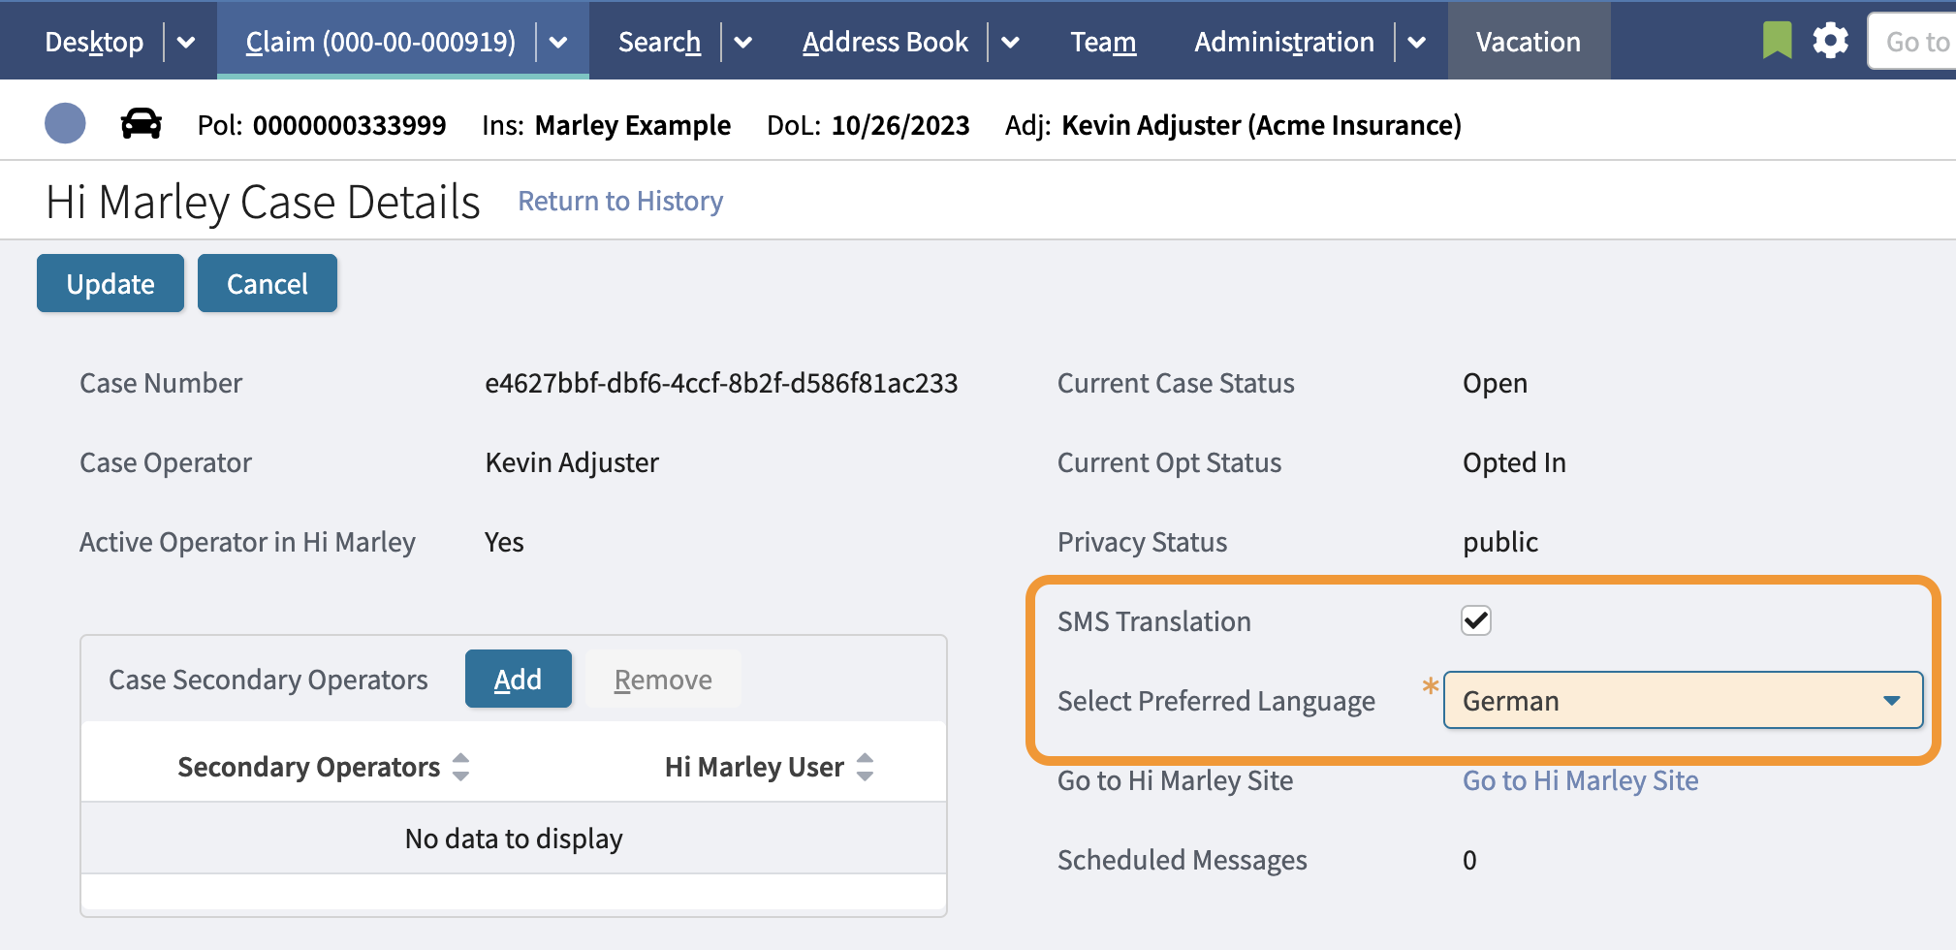Open settings via the gear icon

tap(1830, 41)
